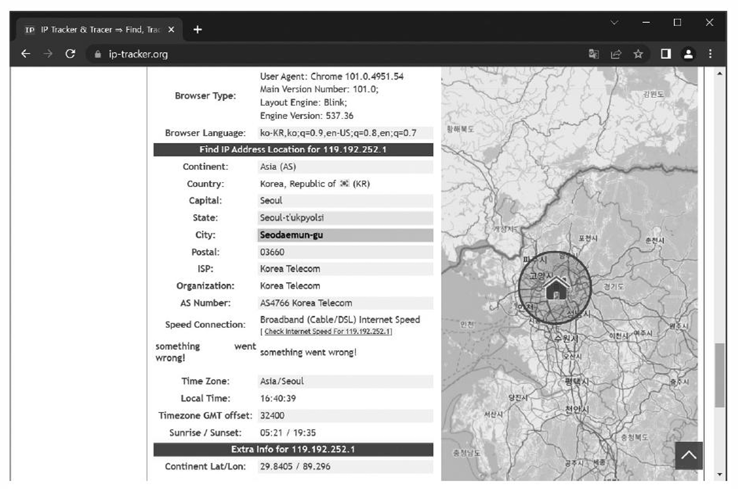Share this page using the share icon
The width and height of the screenshot is (738, 489).
point(616,54)
